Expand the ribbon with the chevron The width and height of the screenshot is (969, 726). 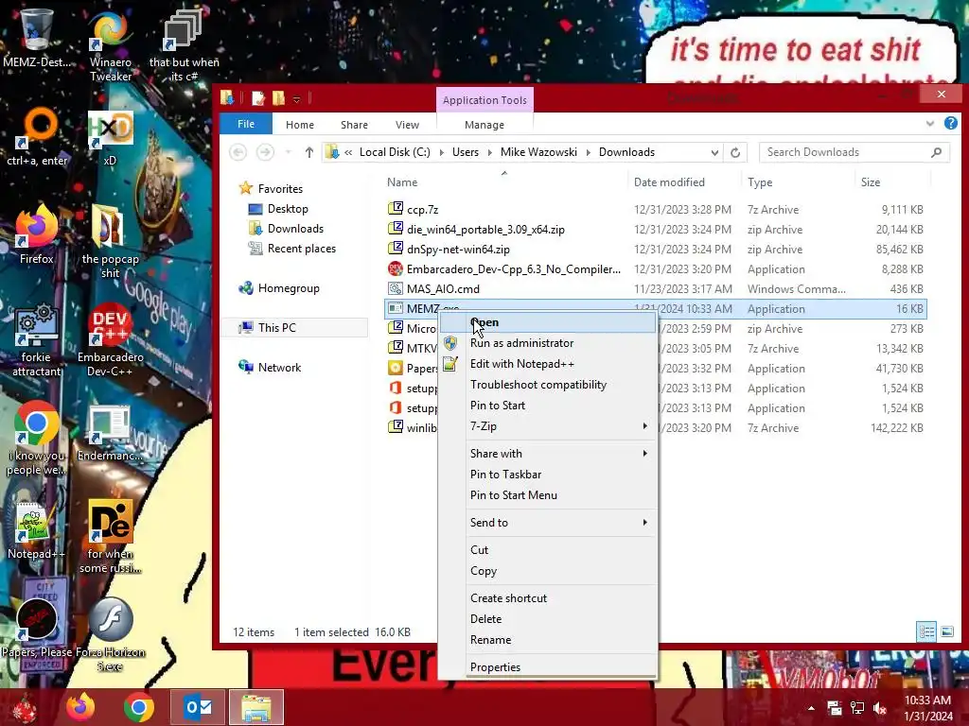(x=930, y=124)
